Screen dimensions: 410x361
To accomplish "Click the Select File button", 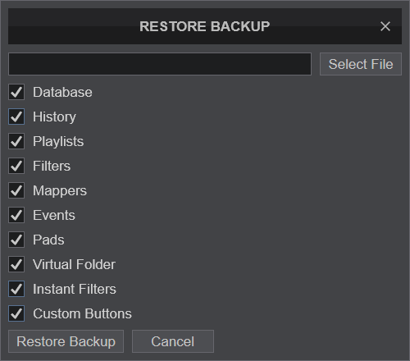I will (x=361, y=64).
